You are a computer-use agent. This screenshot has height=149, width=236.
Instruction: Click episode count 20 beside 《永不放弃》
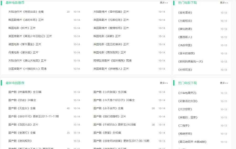point(153,108)
